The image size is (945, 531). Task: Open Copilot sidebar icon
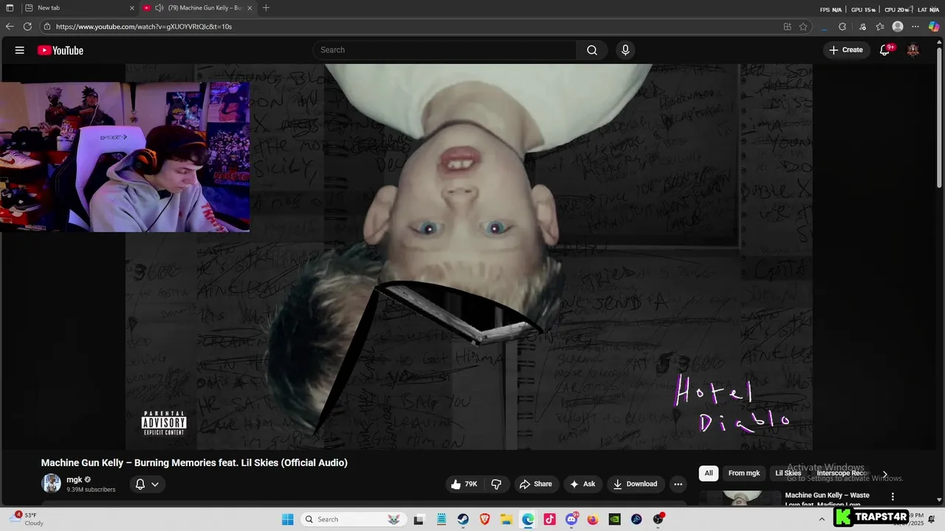(934, 27)
